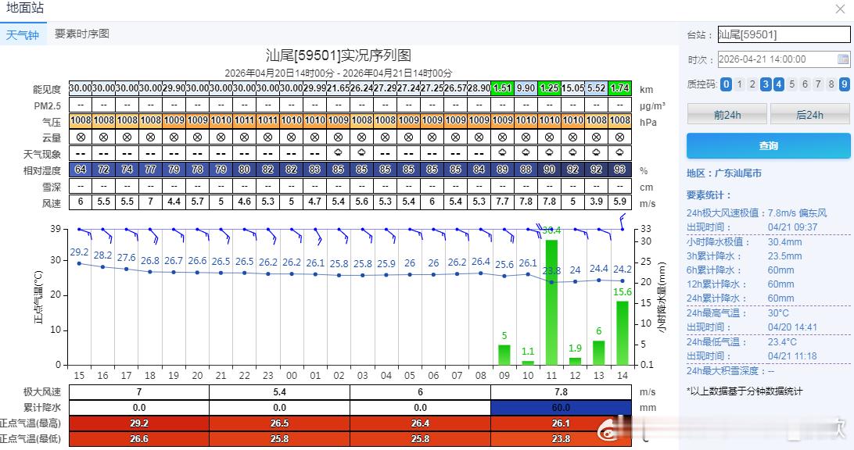Viewport: 854px width, 450px height.
Task: Toggle quality control code 4
Action: pyautogui.click(x=778, y=84)
